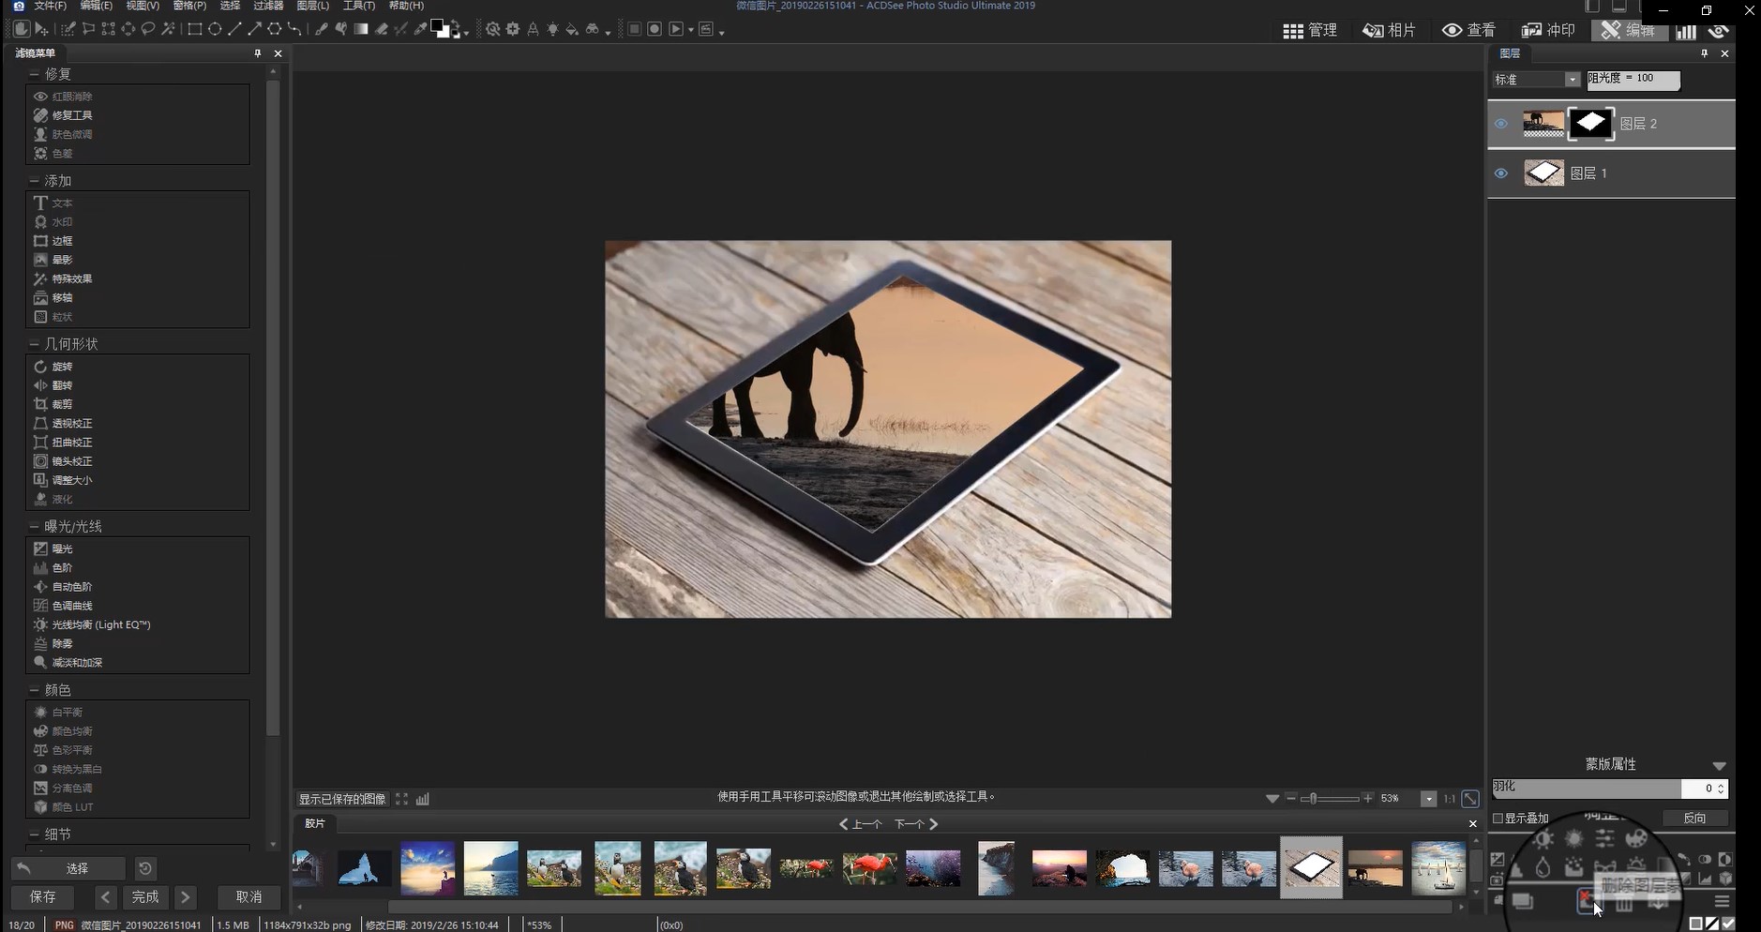Select the Eyedropper color picker tool

coord(420,29)
